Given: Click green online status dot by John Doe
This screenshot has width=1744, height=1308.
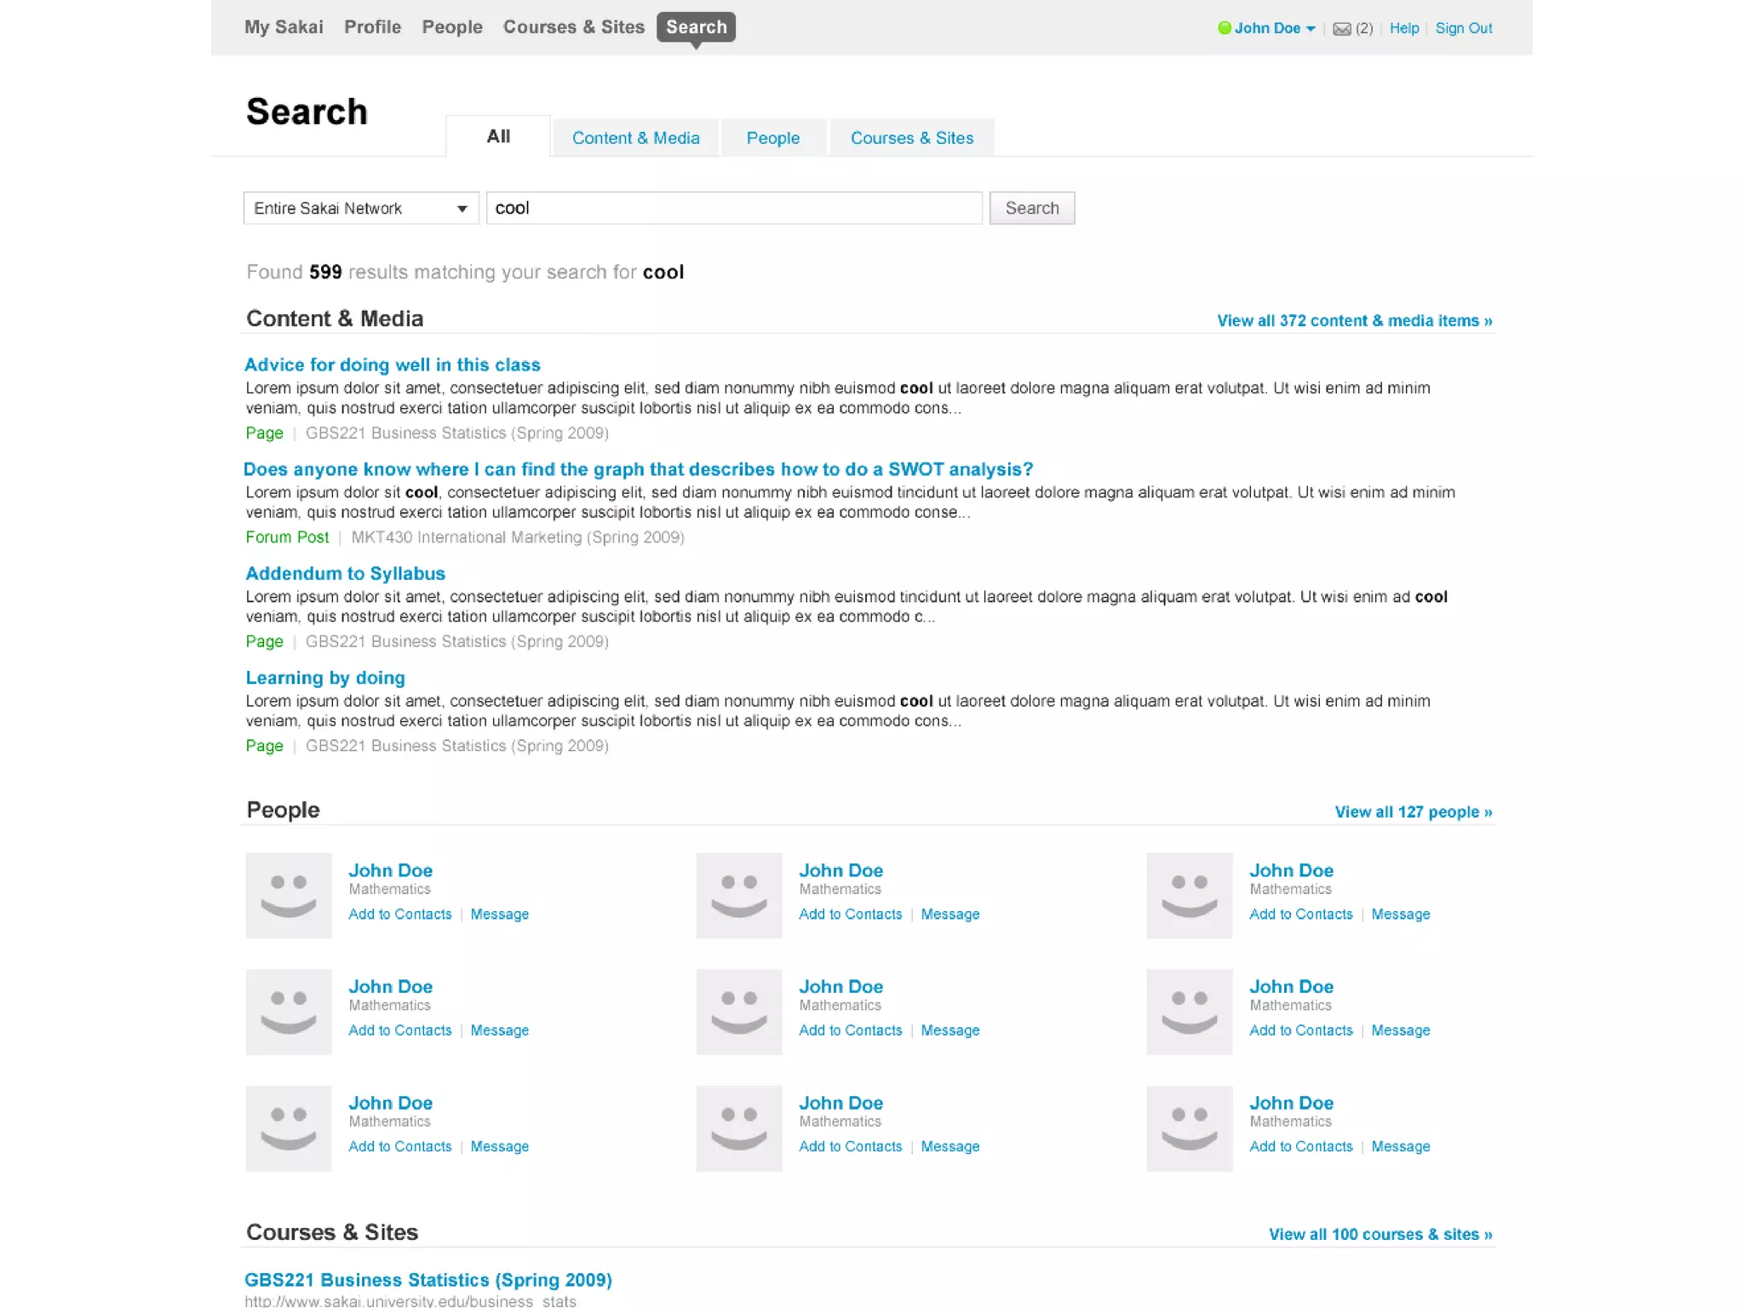Looking at the screenshot, I should point(1224,28).
